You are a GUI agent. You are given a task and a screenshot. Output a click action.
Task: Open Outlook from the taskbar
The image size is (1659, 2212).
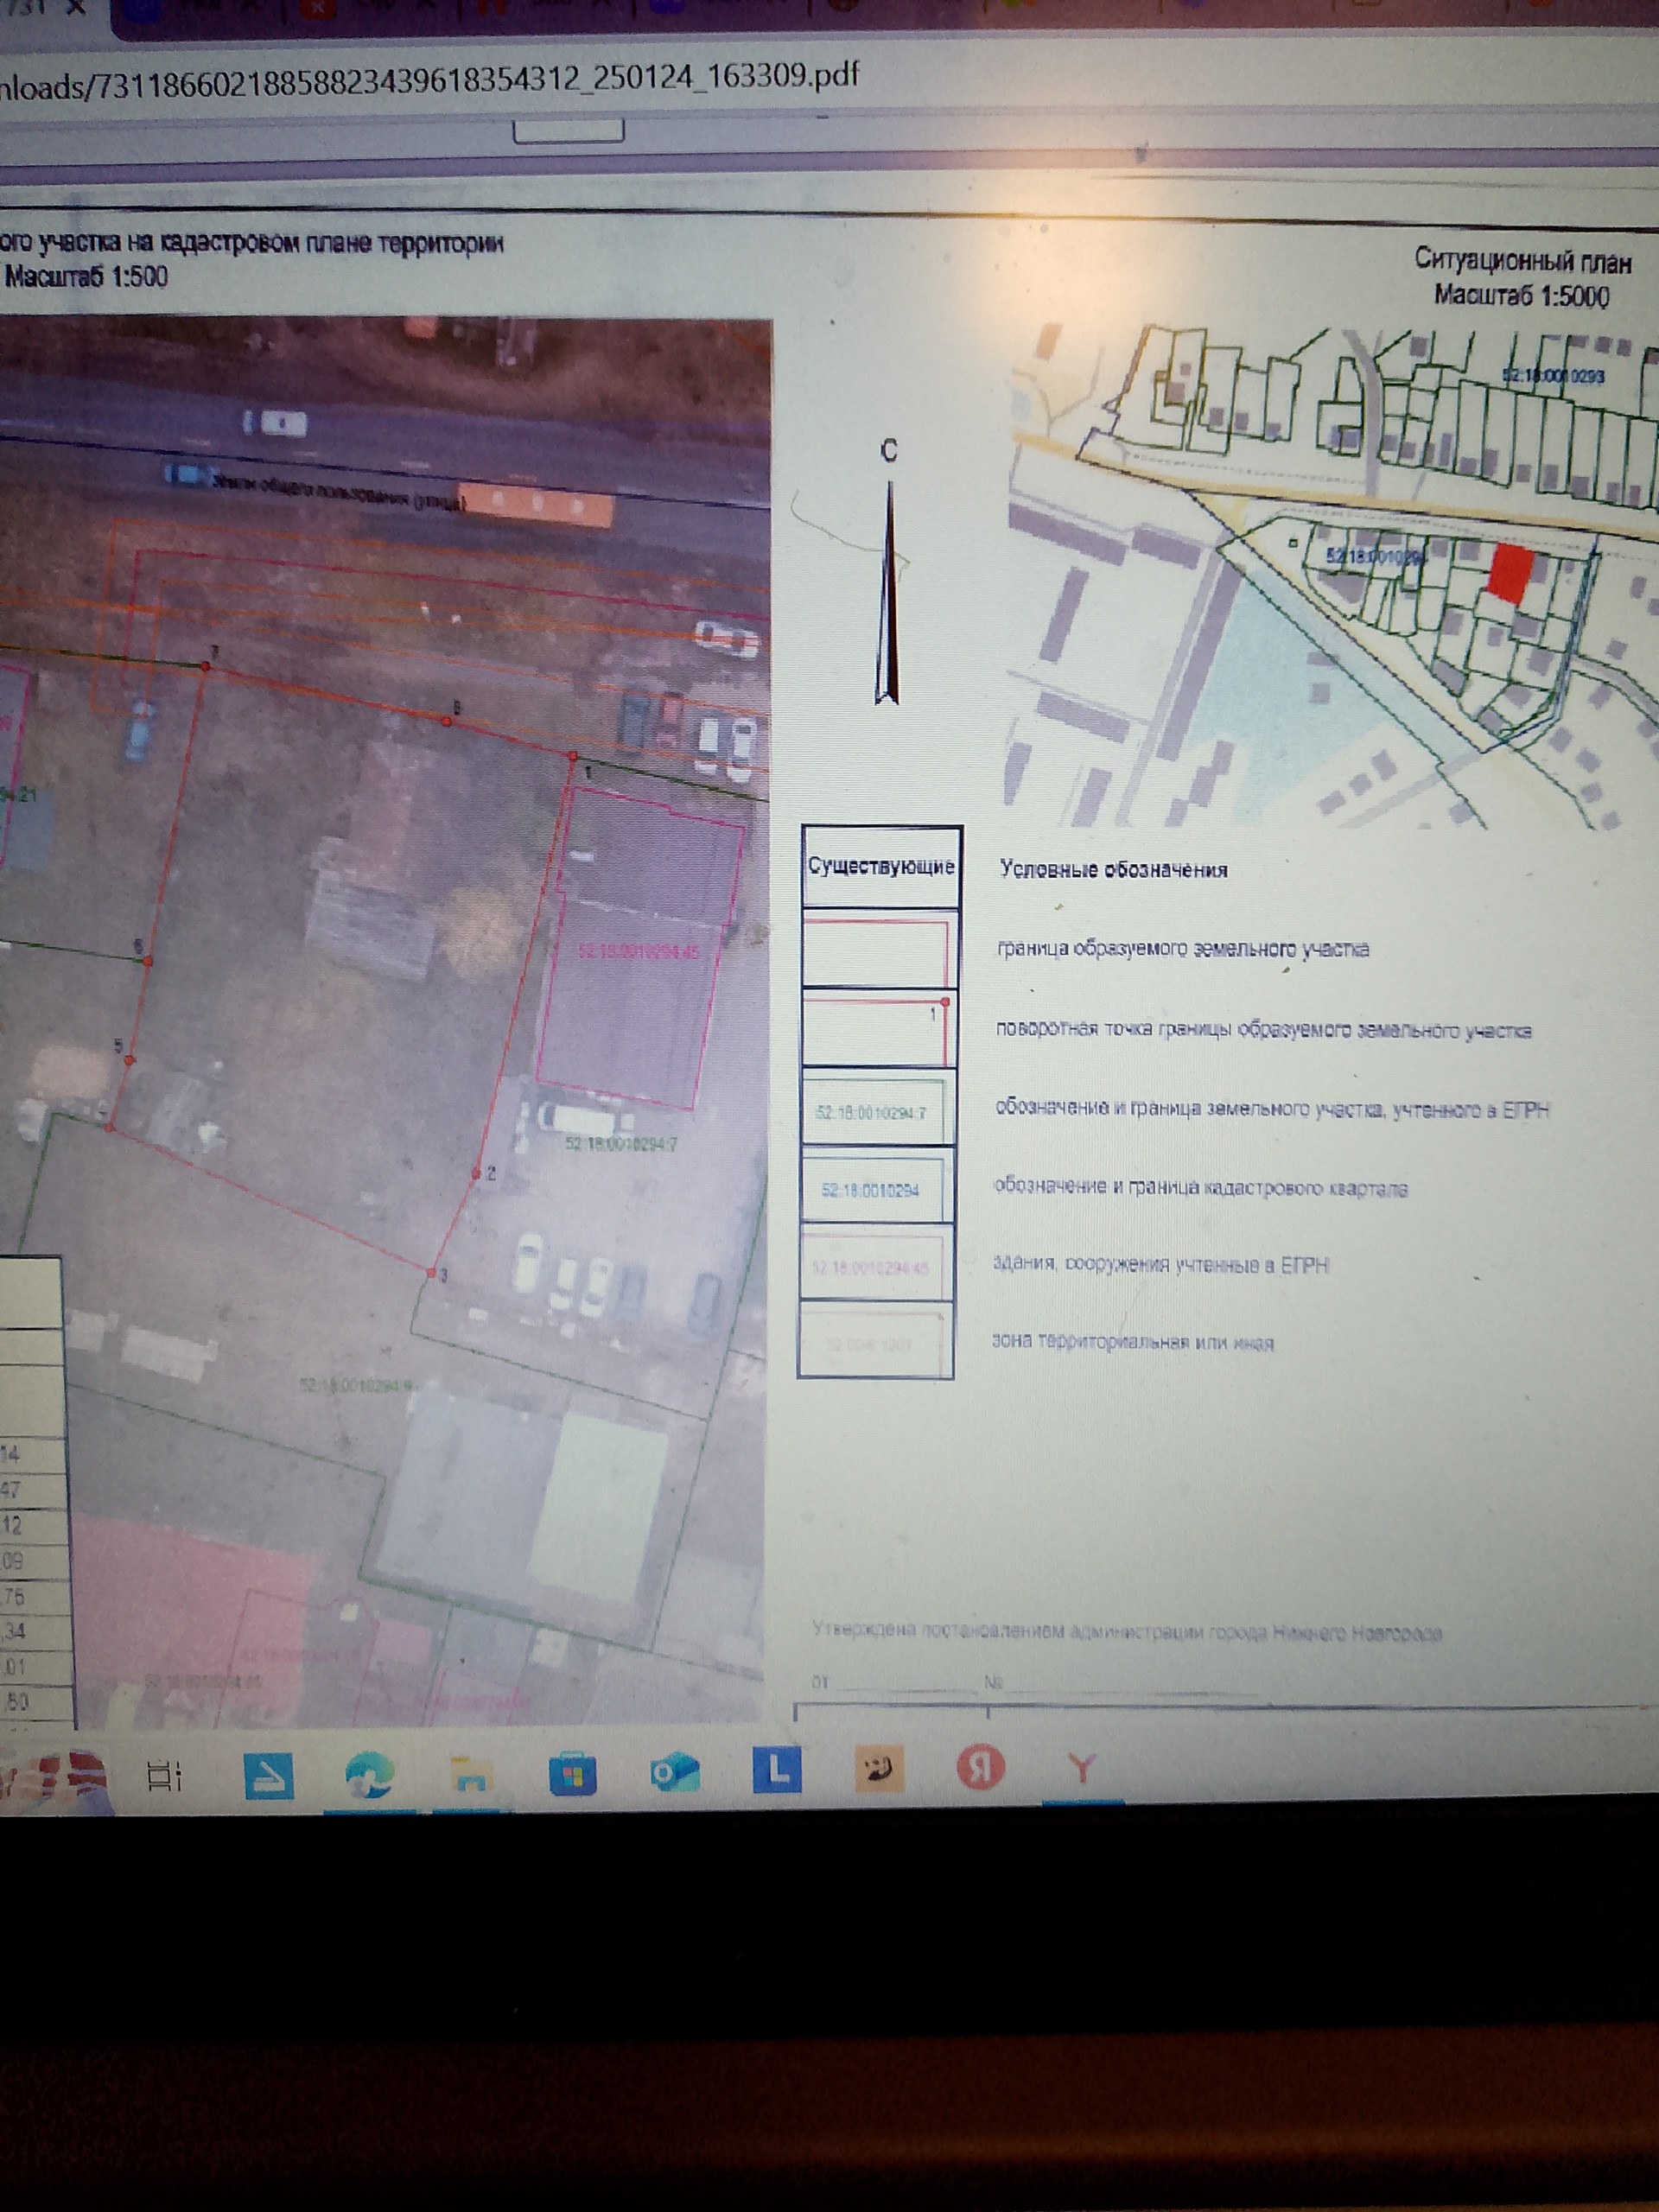(x=674, y=1773)
